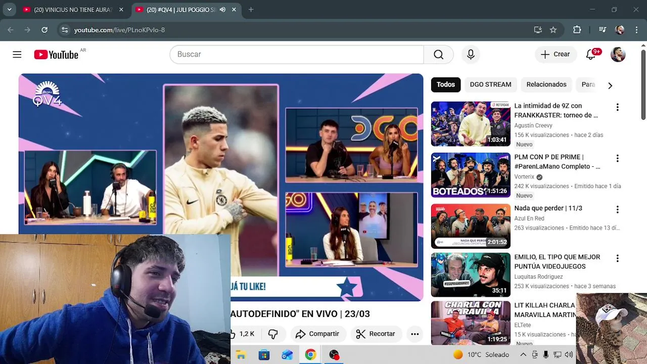
Task: Click the search magnifier button
Action: (x=438, y=55)
